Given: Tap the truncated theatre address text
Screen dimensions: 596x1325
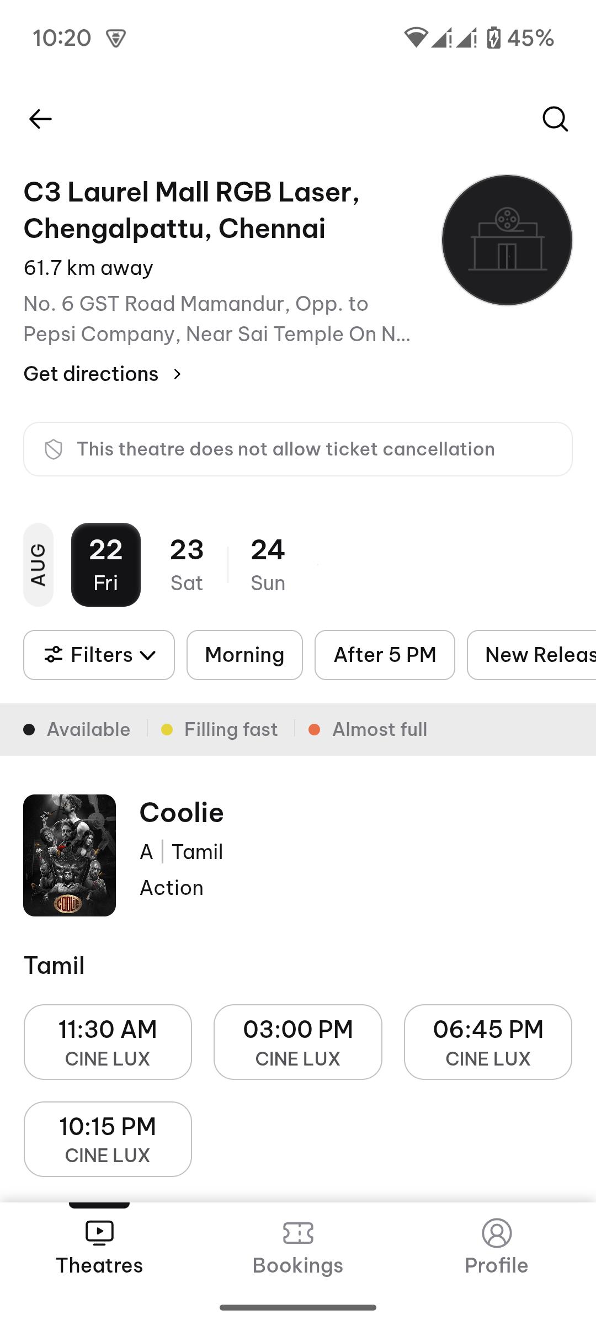Looking at the screenshot, I should point(217,319).
